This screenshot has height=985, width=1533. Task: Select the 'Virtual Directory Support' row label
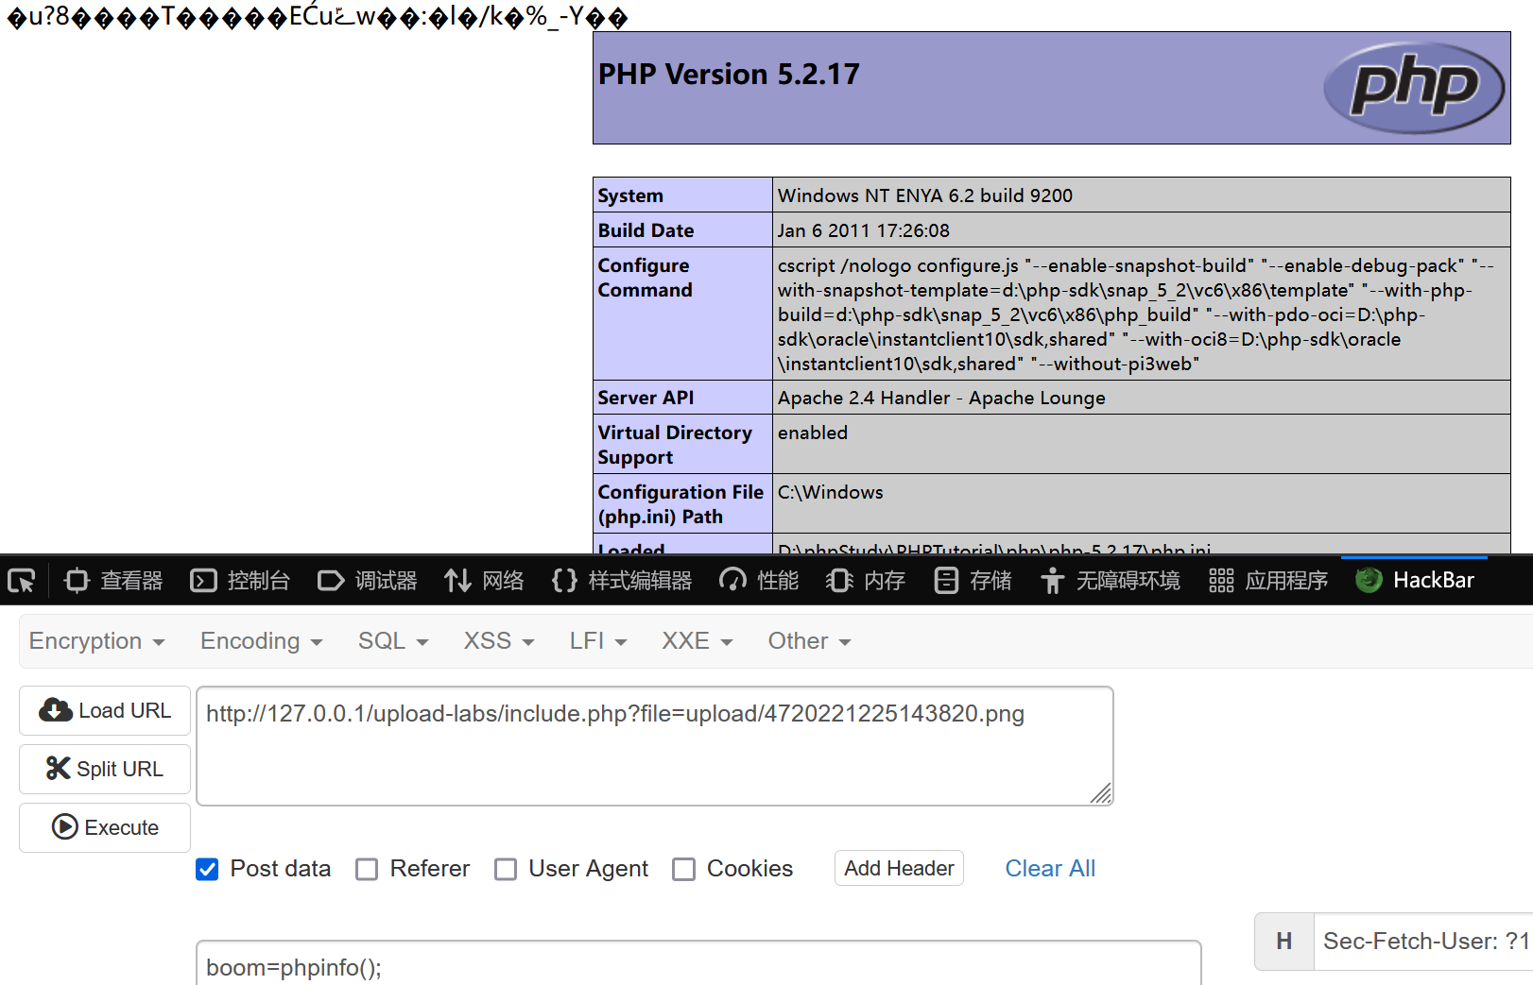point(675,445)
